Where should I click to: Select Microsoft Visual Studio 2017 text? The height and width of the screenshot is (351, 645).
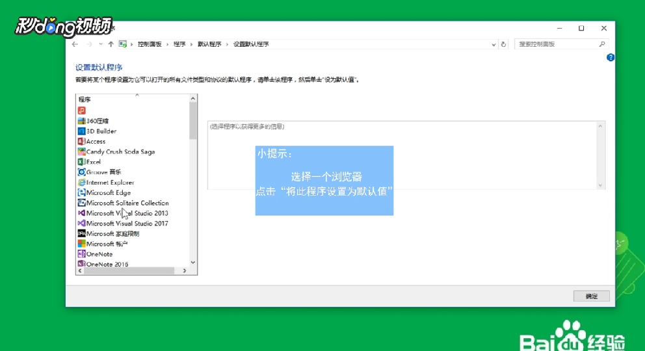click(x=127, y=224)
